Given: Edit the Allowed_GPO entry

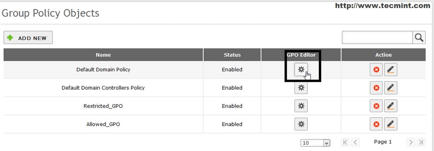Looking at the screenshot, I should point(390,124).
